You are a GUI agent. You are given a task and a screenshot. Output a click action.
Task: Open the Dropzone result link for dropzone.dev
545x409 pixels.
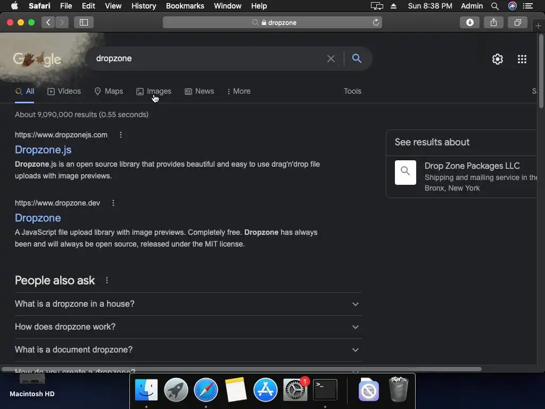coord(38,218)
